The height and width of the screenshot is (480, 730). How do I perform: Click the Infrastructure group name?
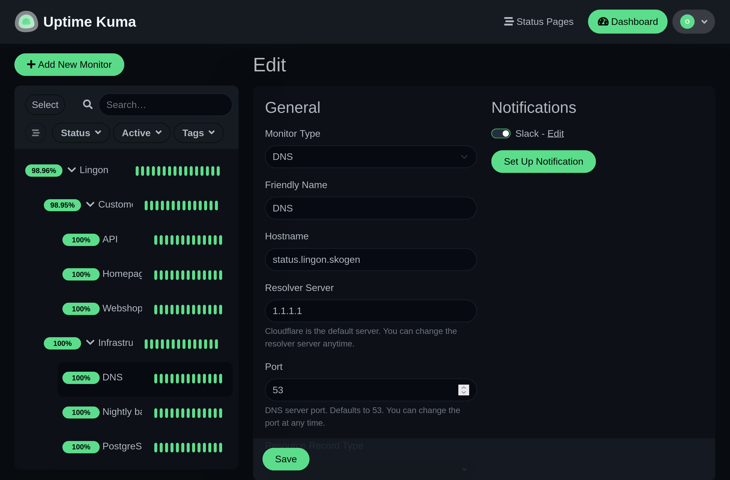116,343
